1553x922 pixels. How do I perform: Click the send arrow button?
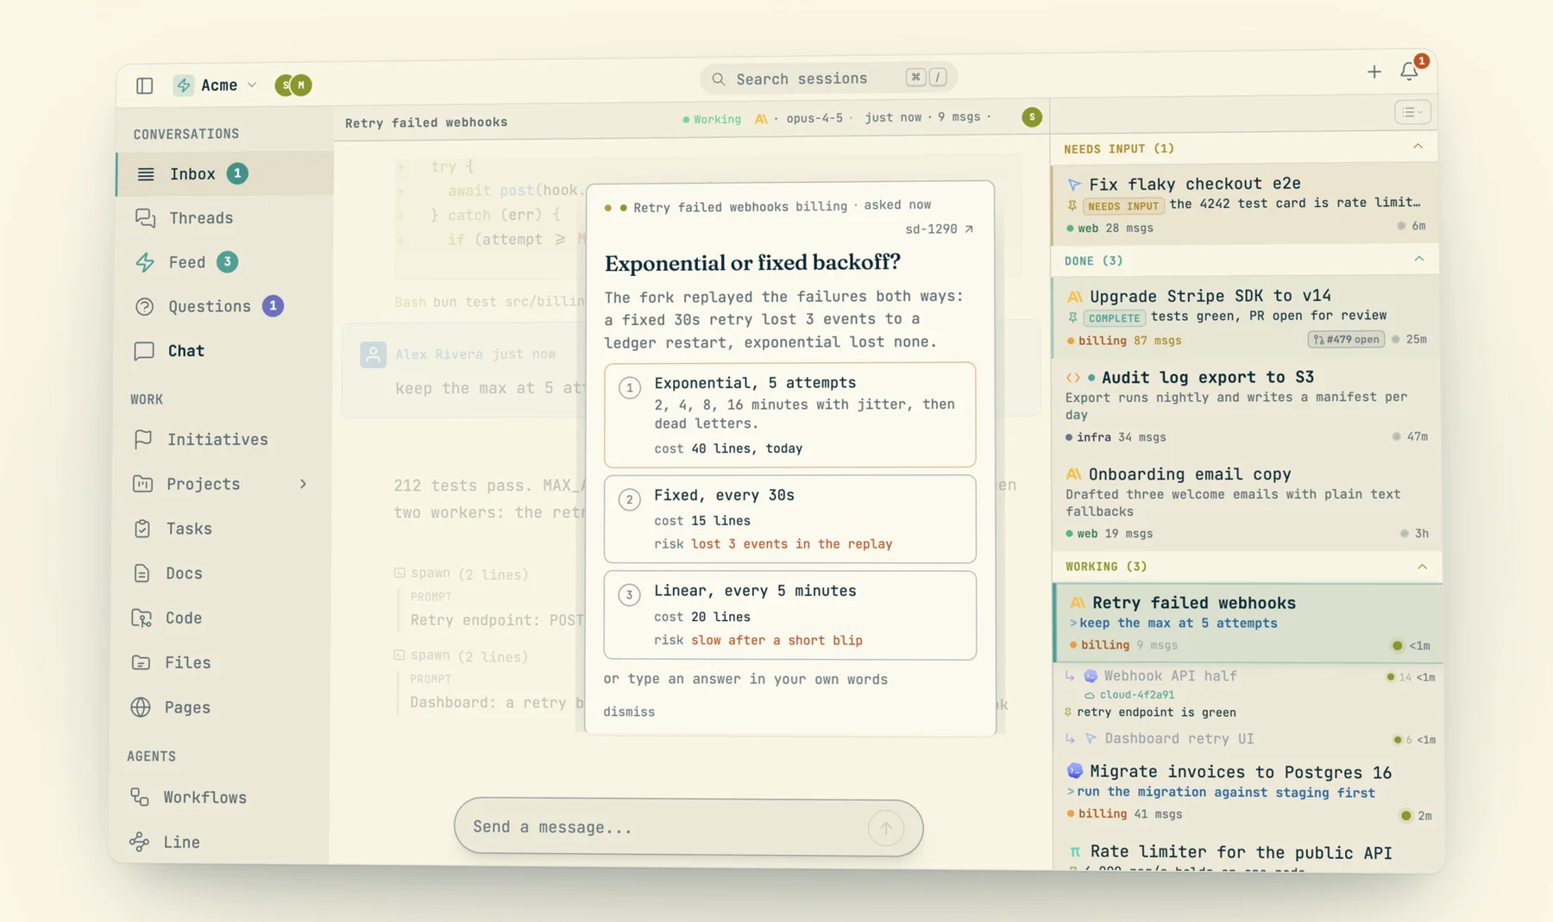[885, 828]
